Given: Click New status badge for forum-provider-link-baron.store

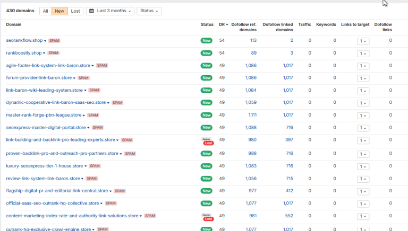Looking at the screenshot, I should point(206,77).
